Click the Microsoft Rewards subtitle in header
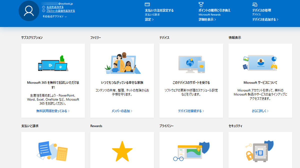 click(209, 15)
